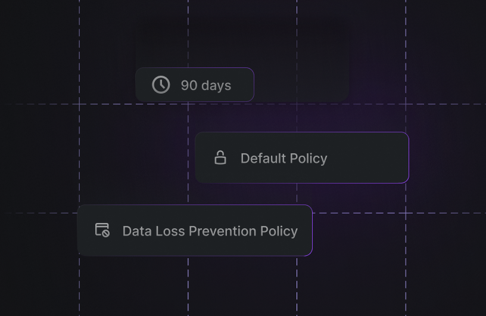
Task: Click the "Data Loss Prevention Policy" text
Action: 210,231
